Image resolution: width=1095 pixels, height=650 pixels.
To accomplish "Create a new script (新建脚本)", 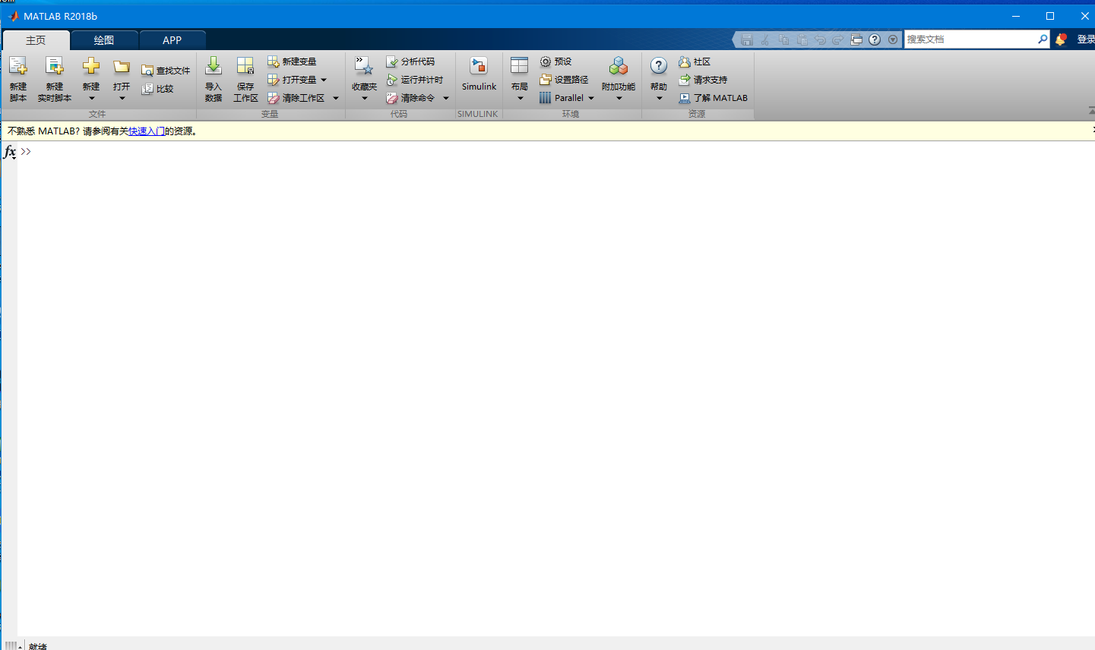I will pyautogui.click(x=18, y=78).
